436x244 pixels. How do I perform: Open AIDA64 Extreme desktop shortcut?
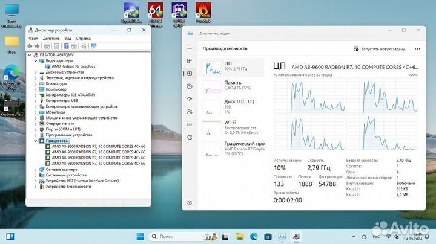coord(155,14)
